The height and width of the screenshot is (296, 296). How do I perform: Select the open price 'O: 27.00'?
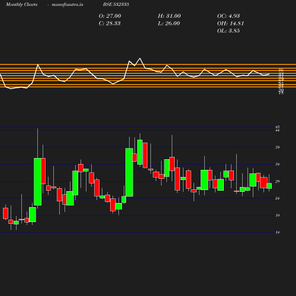click(110, 16)
